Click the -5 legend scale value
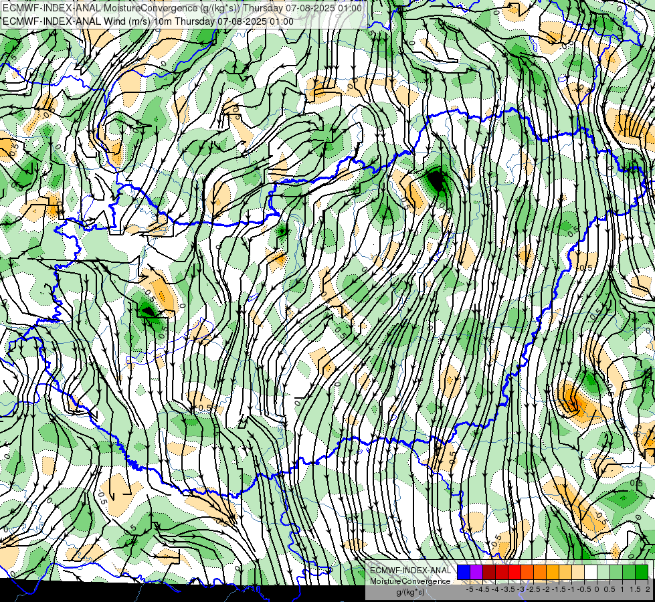 470,589
